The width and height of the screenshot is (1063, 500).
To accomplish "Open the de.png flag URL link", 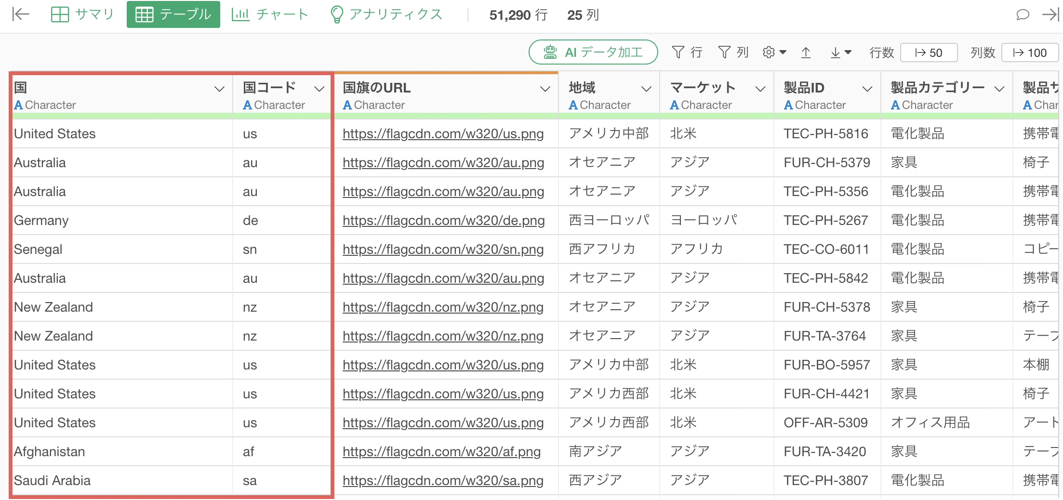I will [x=443, y=221].
